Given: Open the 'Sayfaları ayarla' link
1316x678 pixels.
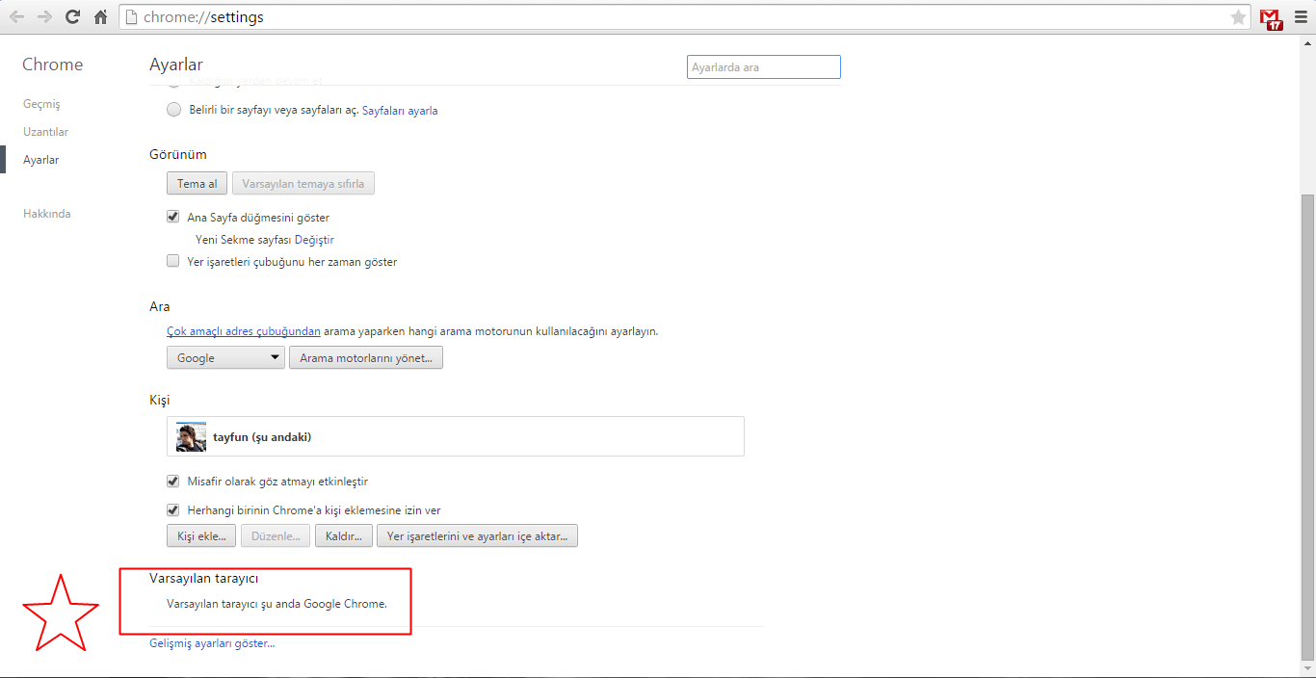Looking at the screenshot, I should pyautogui.click(x=400, y=111).
